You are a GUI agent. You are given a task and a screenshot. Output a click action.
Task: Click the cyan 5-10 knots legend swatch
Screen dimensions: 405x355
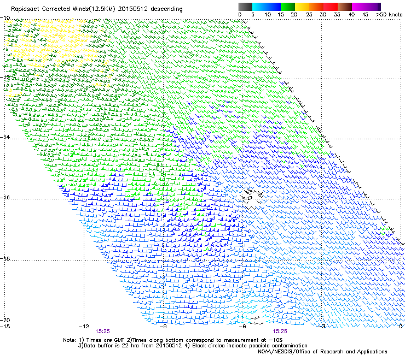tap(259, 7)
